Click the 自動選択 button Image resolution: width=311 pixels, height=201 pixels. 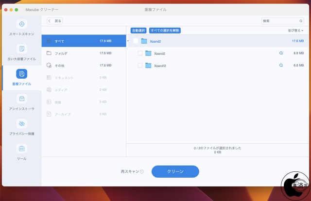pos(138,31)
